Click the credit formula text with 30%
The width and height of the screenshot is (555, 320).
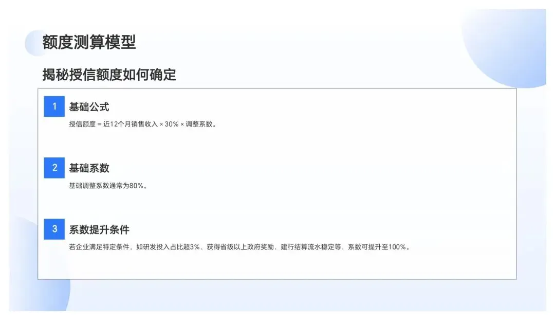tap(143, 124)
